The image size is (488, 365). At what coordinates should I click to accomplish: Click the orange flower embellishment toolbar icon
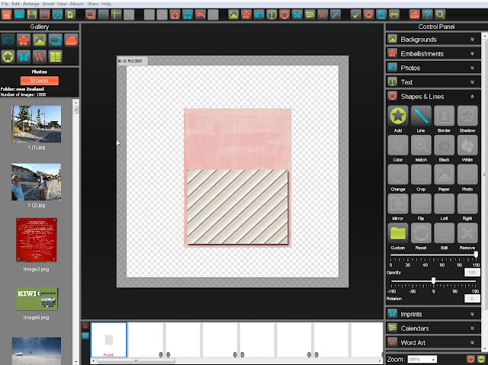[246, 14]
